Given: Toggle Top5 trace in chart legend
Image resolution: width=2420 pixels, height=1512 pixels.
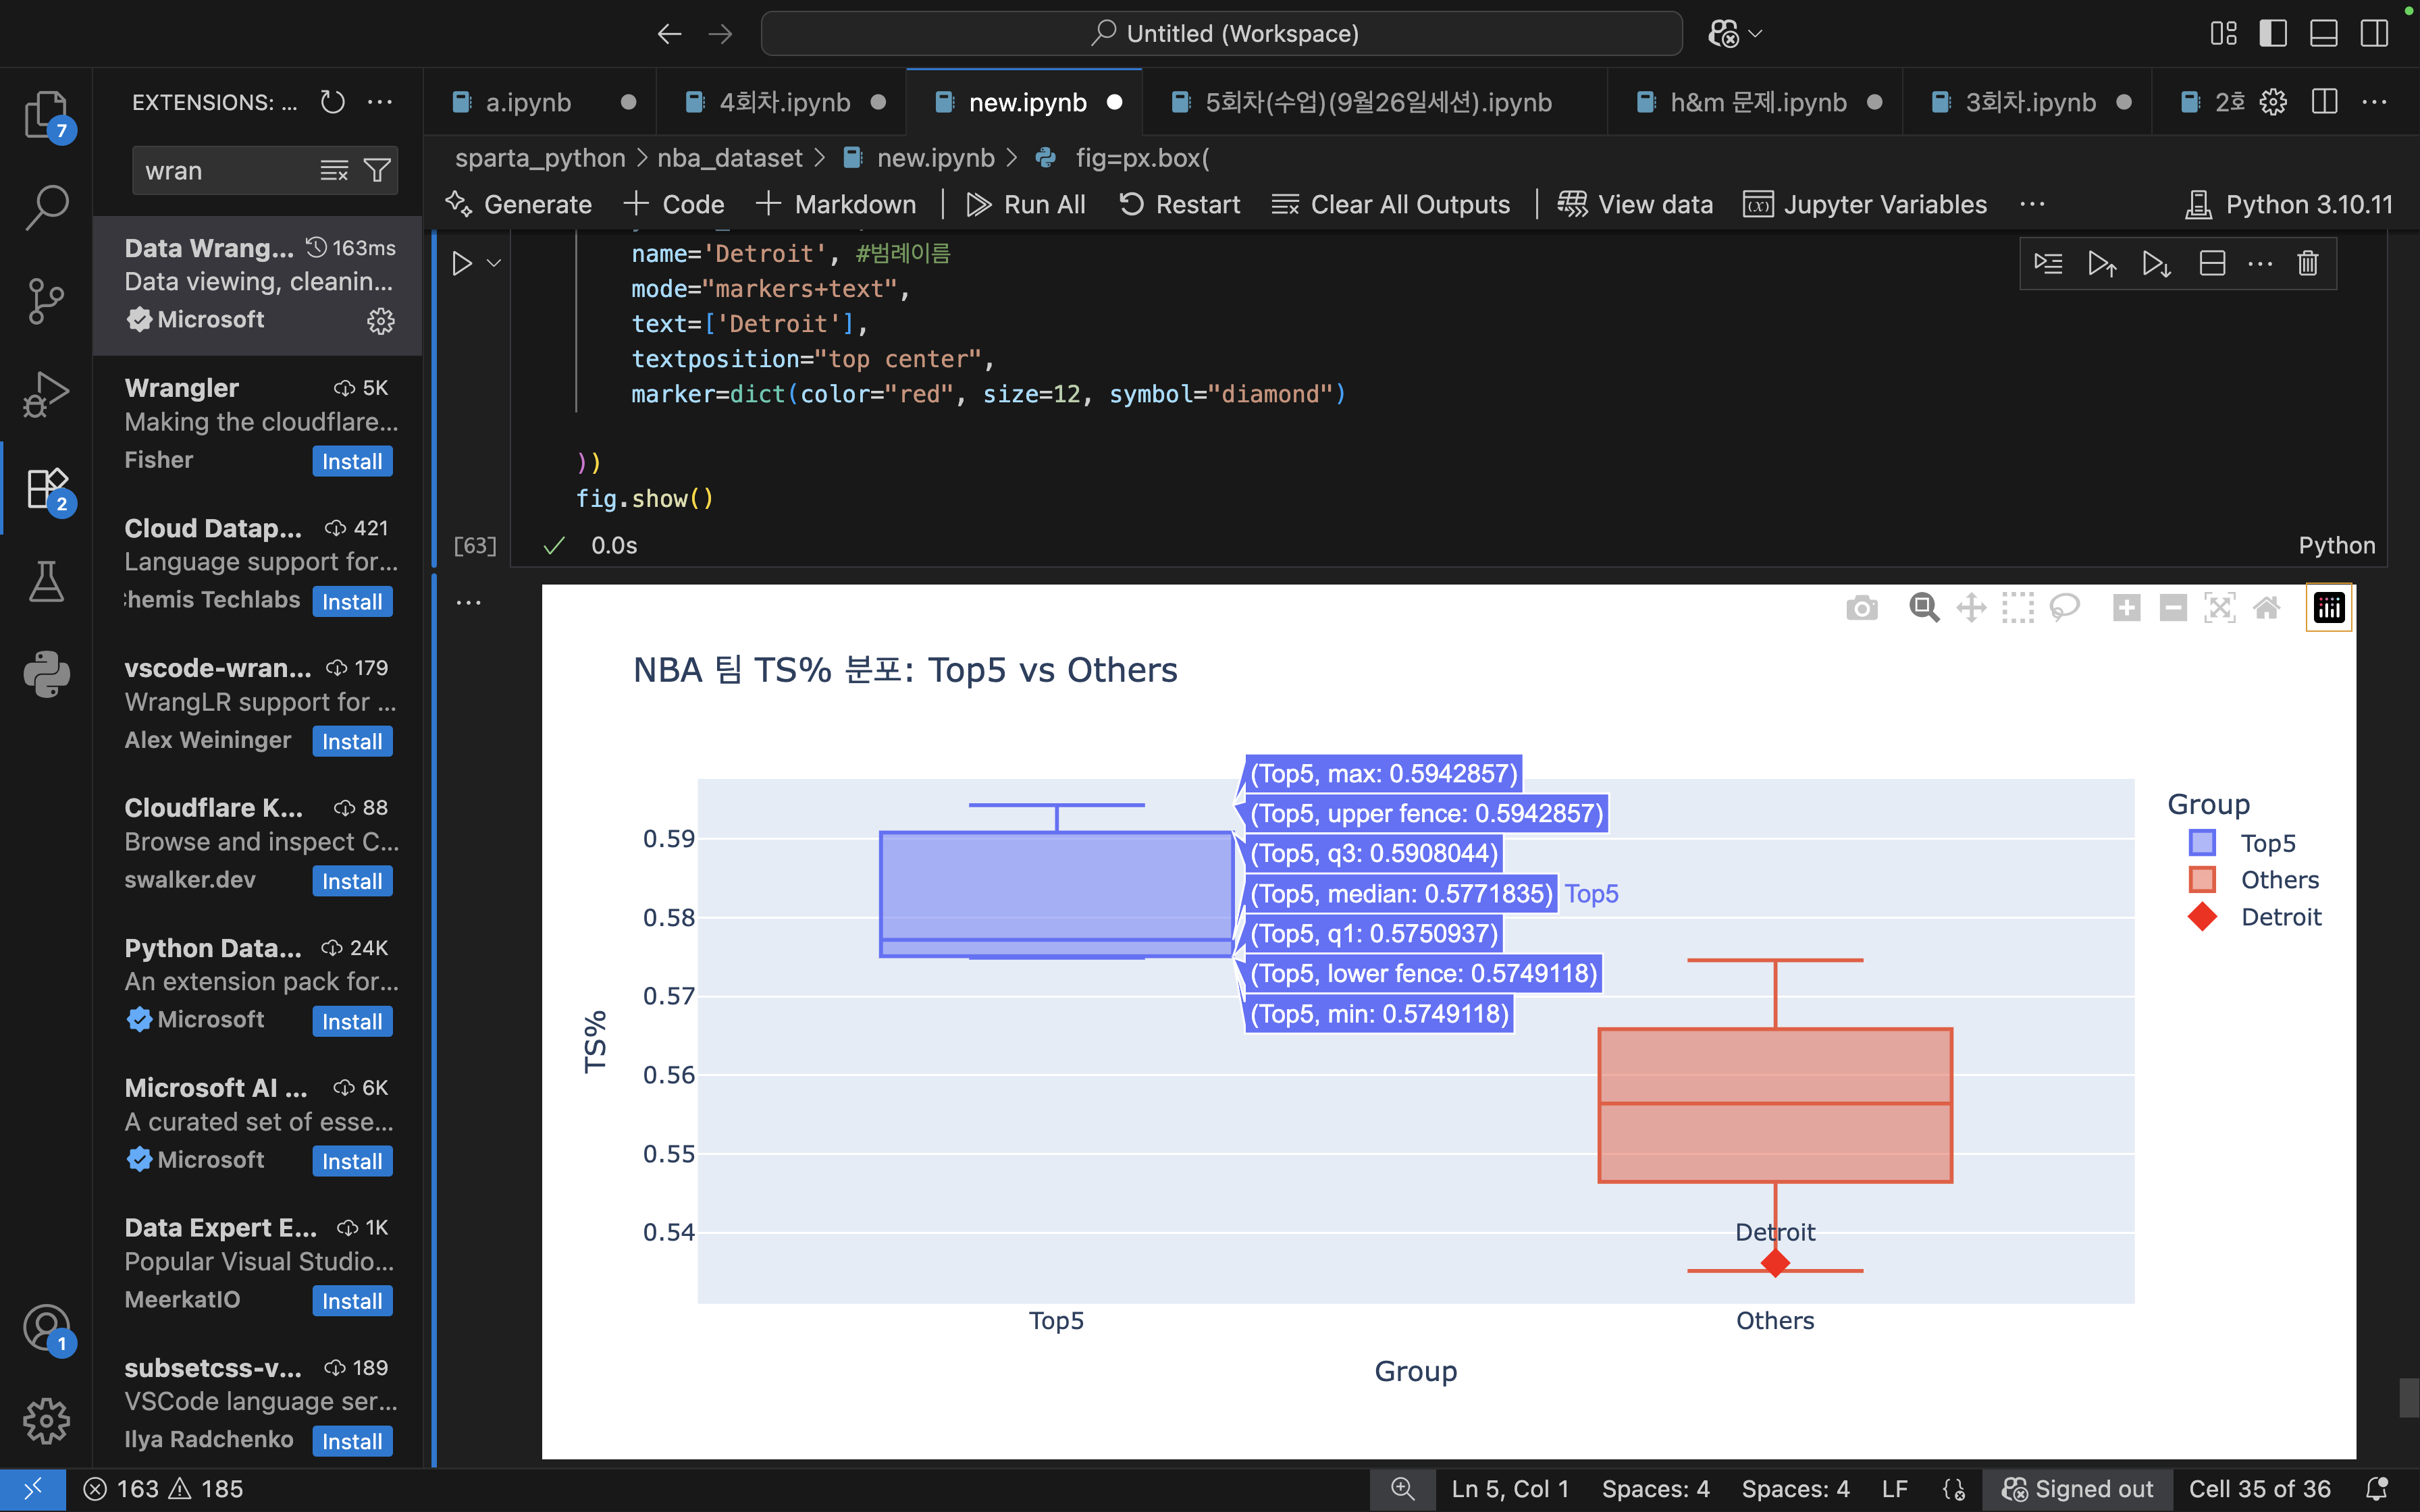Looking at the screenshot, I should (2267, 843).
